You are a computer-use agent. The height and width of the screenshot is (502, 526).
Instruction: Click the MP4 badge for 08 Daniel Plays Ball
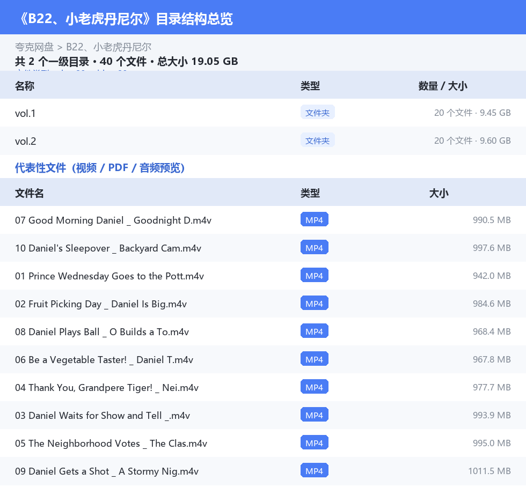click(x=315, y=331)
